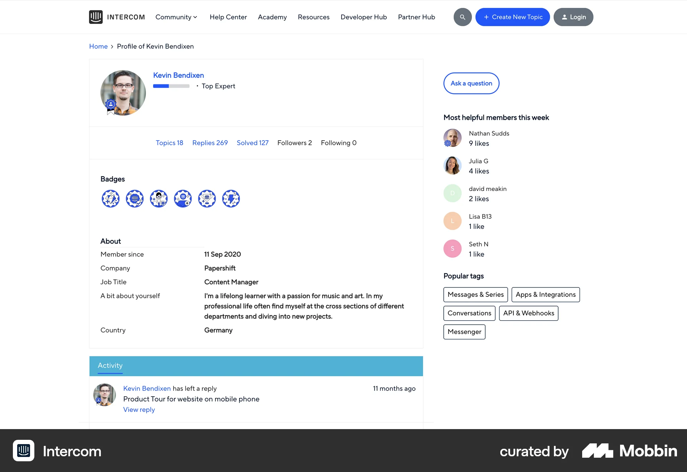Viewport: 687px width, 472px height.
Task: Click Kevin Bendixen's reputation progress bar
Action: 171,86
